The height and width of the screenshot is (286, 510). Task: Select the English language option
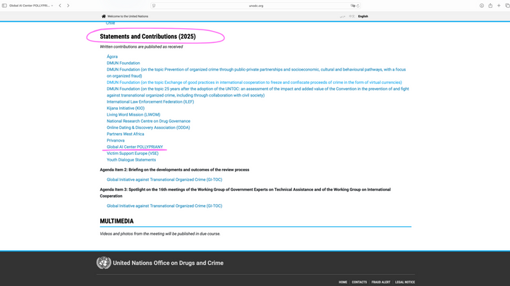pyautogui.click(x=363, y=16)
